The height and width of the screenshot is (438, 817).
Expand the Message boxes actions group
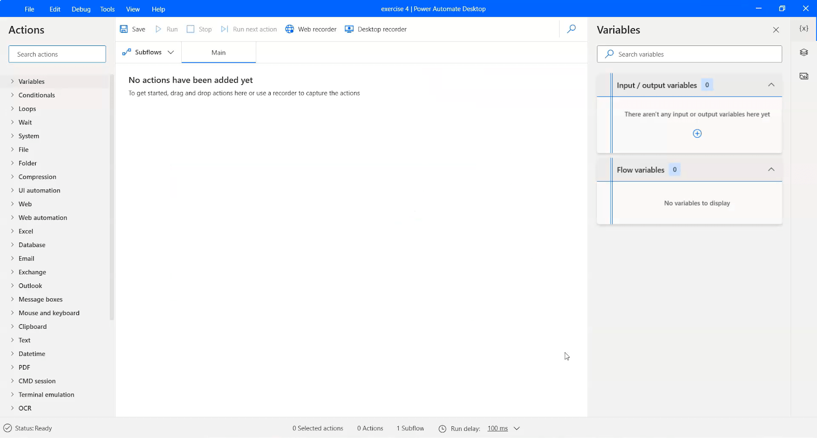point(12,299)
